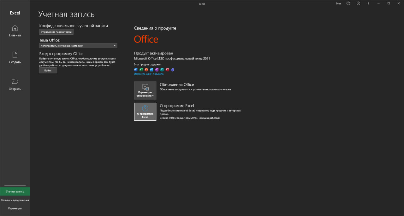Click the Outlook product icon
This screenshot has height=216, width=404.
point(151,70)
